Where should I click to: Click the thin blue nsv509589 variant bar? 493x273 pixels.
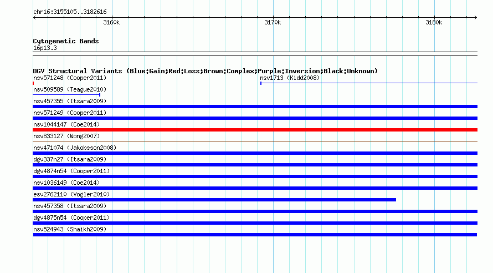[x=66, y=95]
